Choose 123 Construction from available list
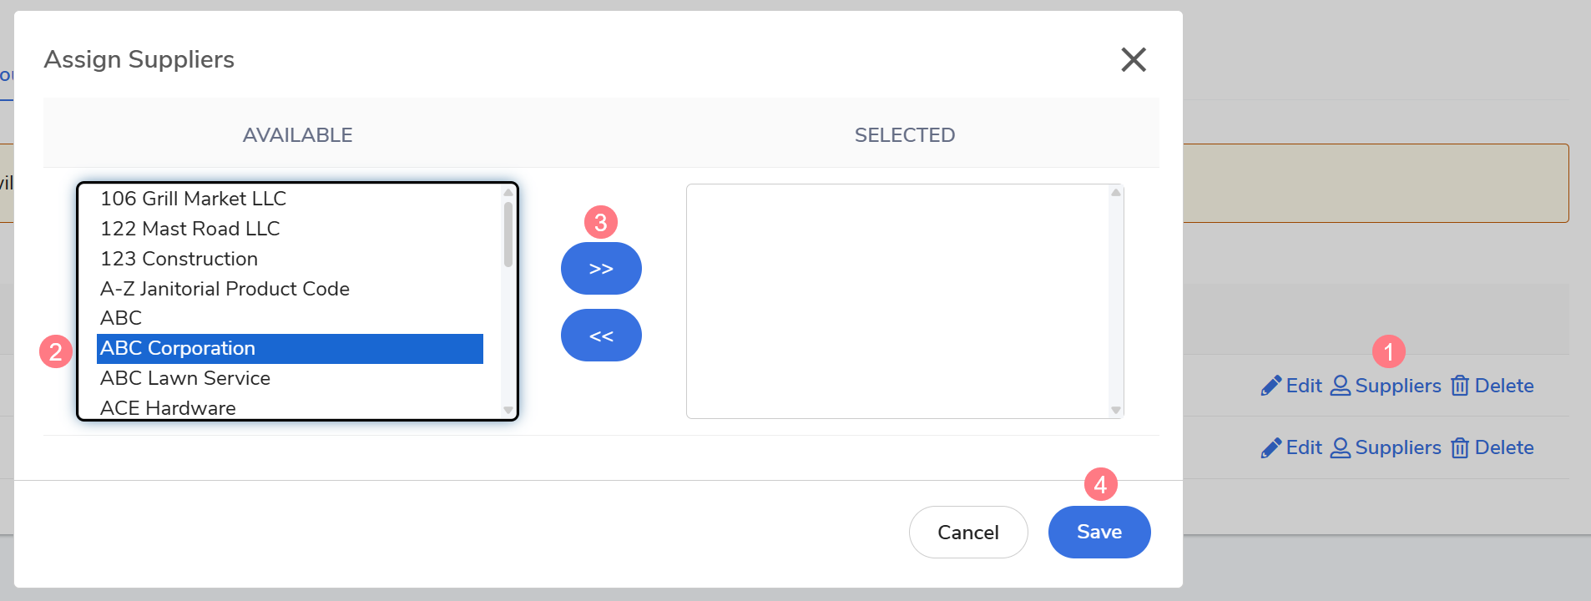 coord(179,259)
